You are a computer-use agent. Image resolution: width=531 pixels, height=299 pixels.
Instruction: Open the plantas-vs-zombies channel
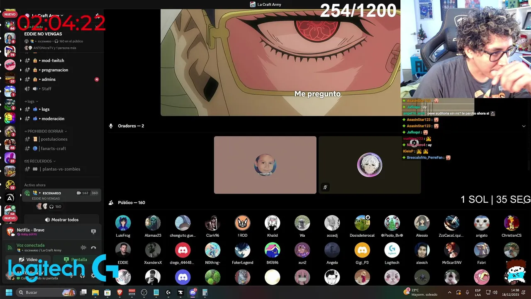[61, 169]
